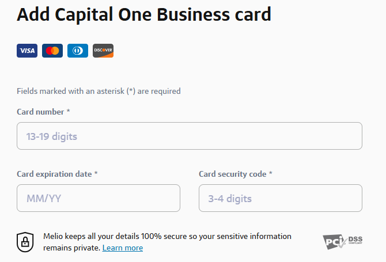Click the asterisk beside Card expiration date
This screenshot has width=386, height=262.
[96, 173]
